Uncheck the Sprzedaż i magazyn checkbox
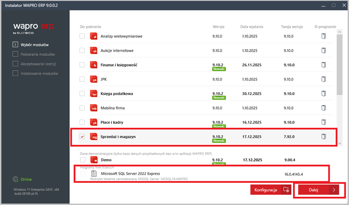The image size is (349, 205). (82, 137)
